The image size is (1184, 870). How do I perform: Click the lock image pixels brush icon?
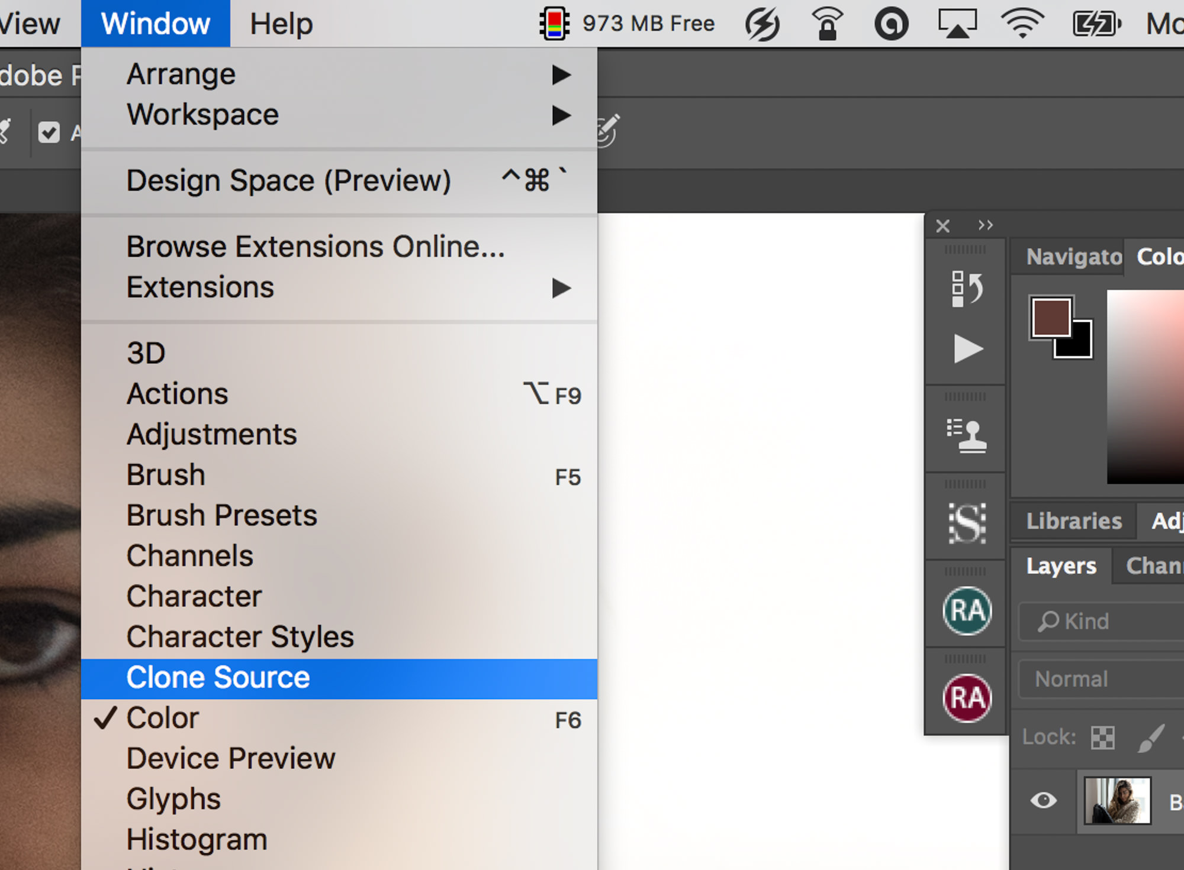click(x=1151, y=738)
